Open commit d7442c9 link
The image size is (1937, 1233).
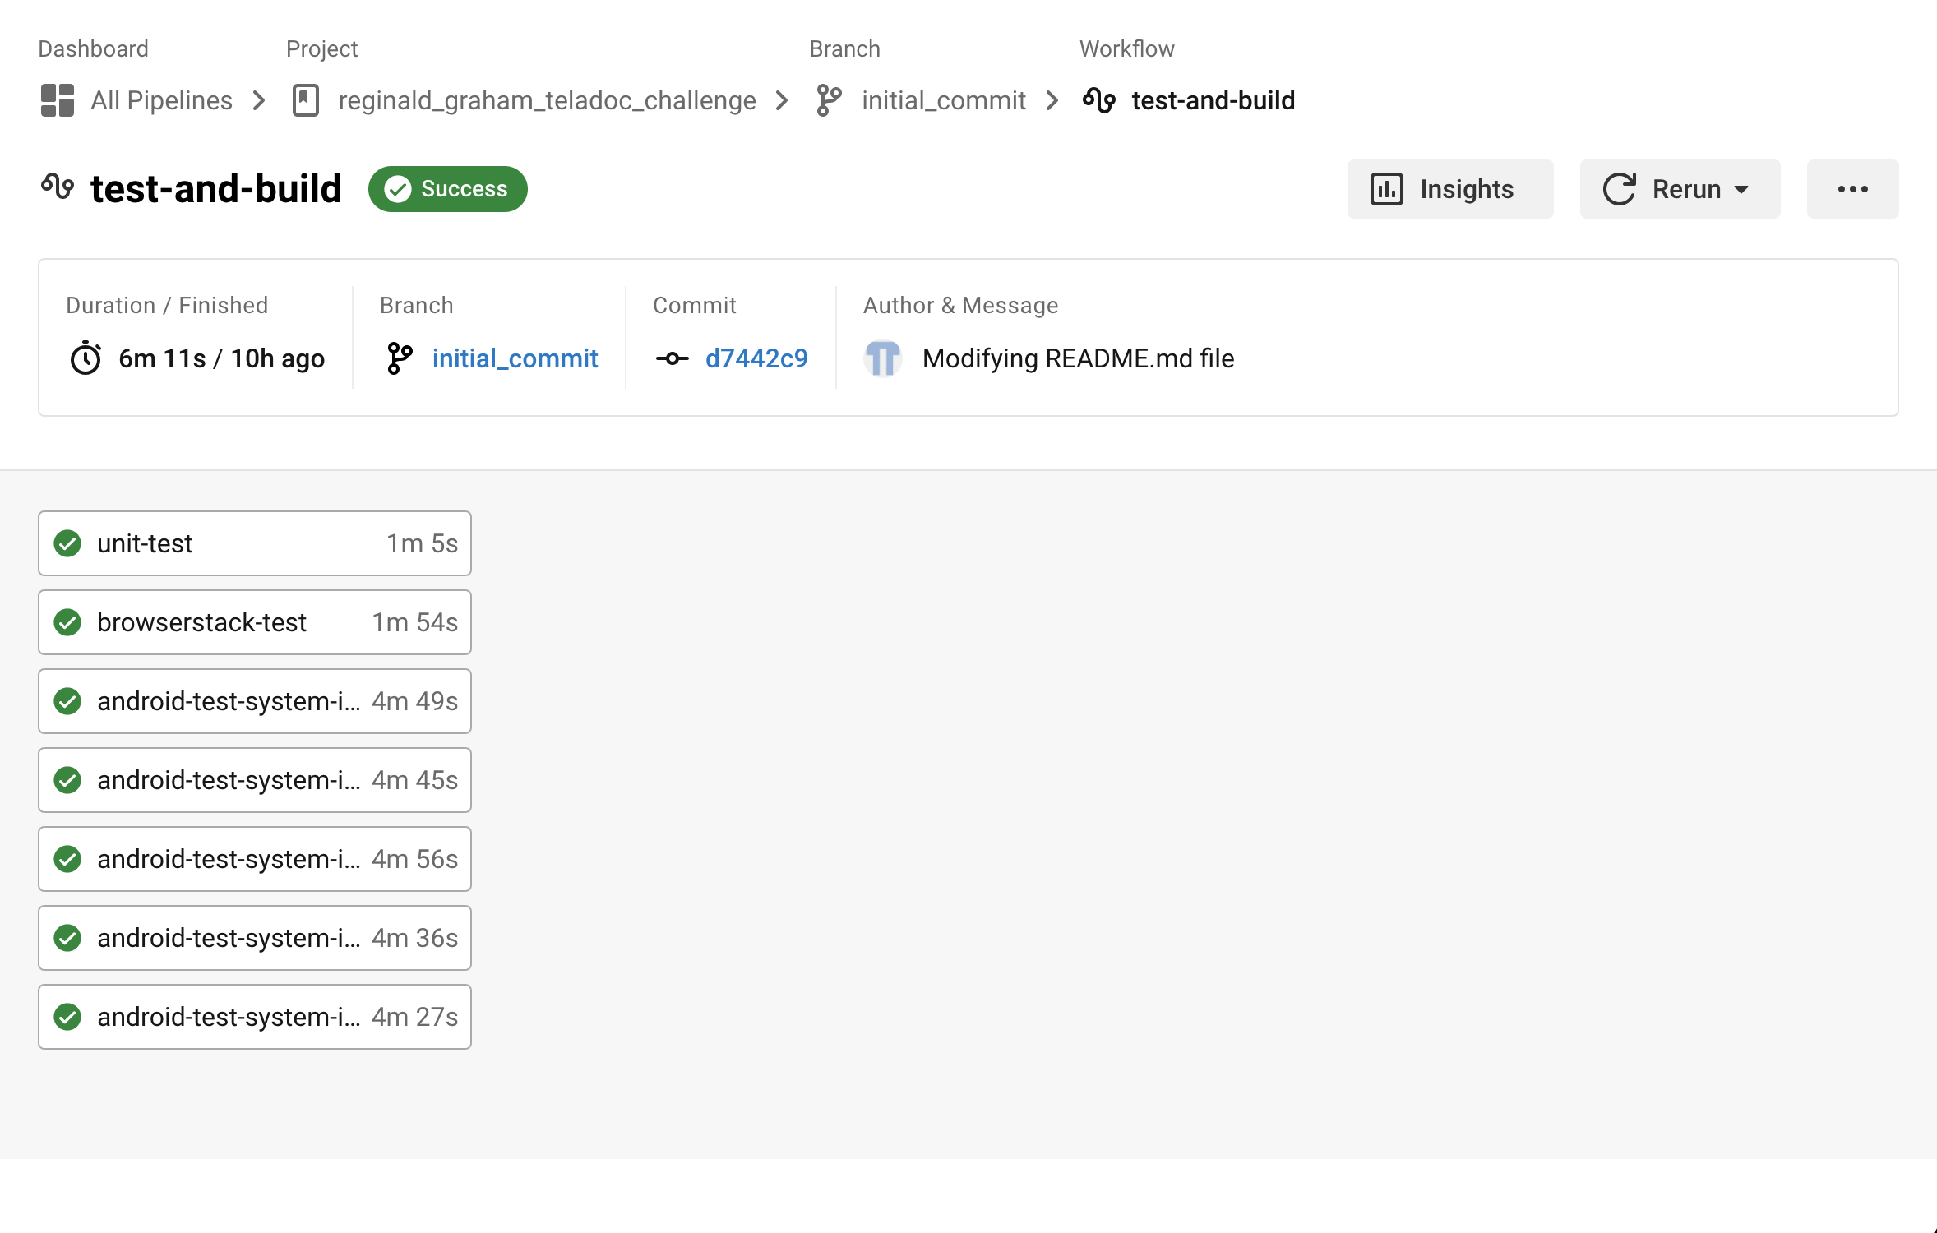coord(756,358)
